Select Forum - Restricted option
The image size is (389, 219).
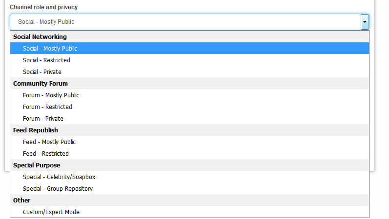coord(47,107)
